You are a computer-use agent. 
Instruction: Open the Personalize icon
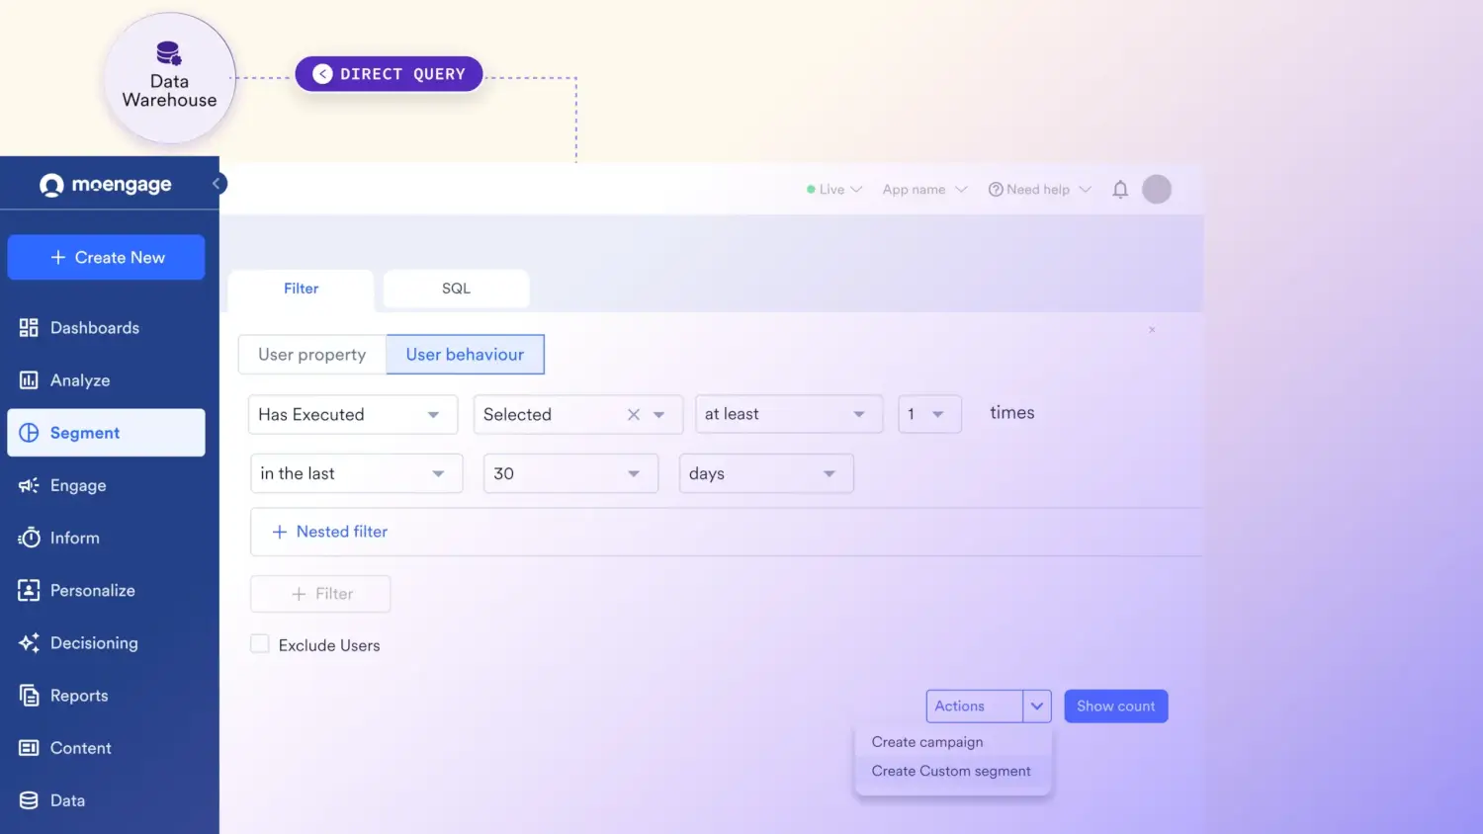[29, 590]
